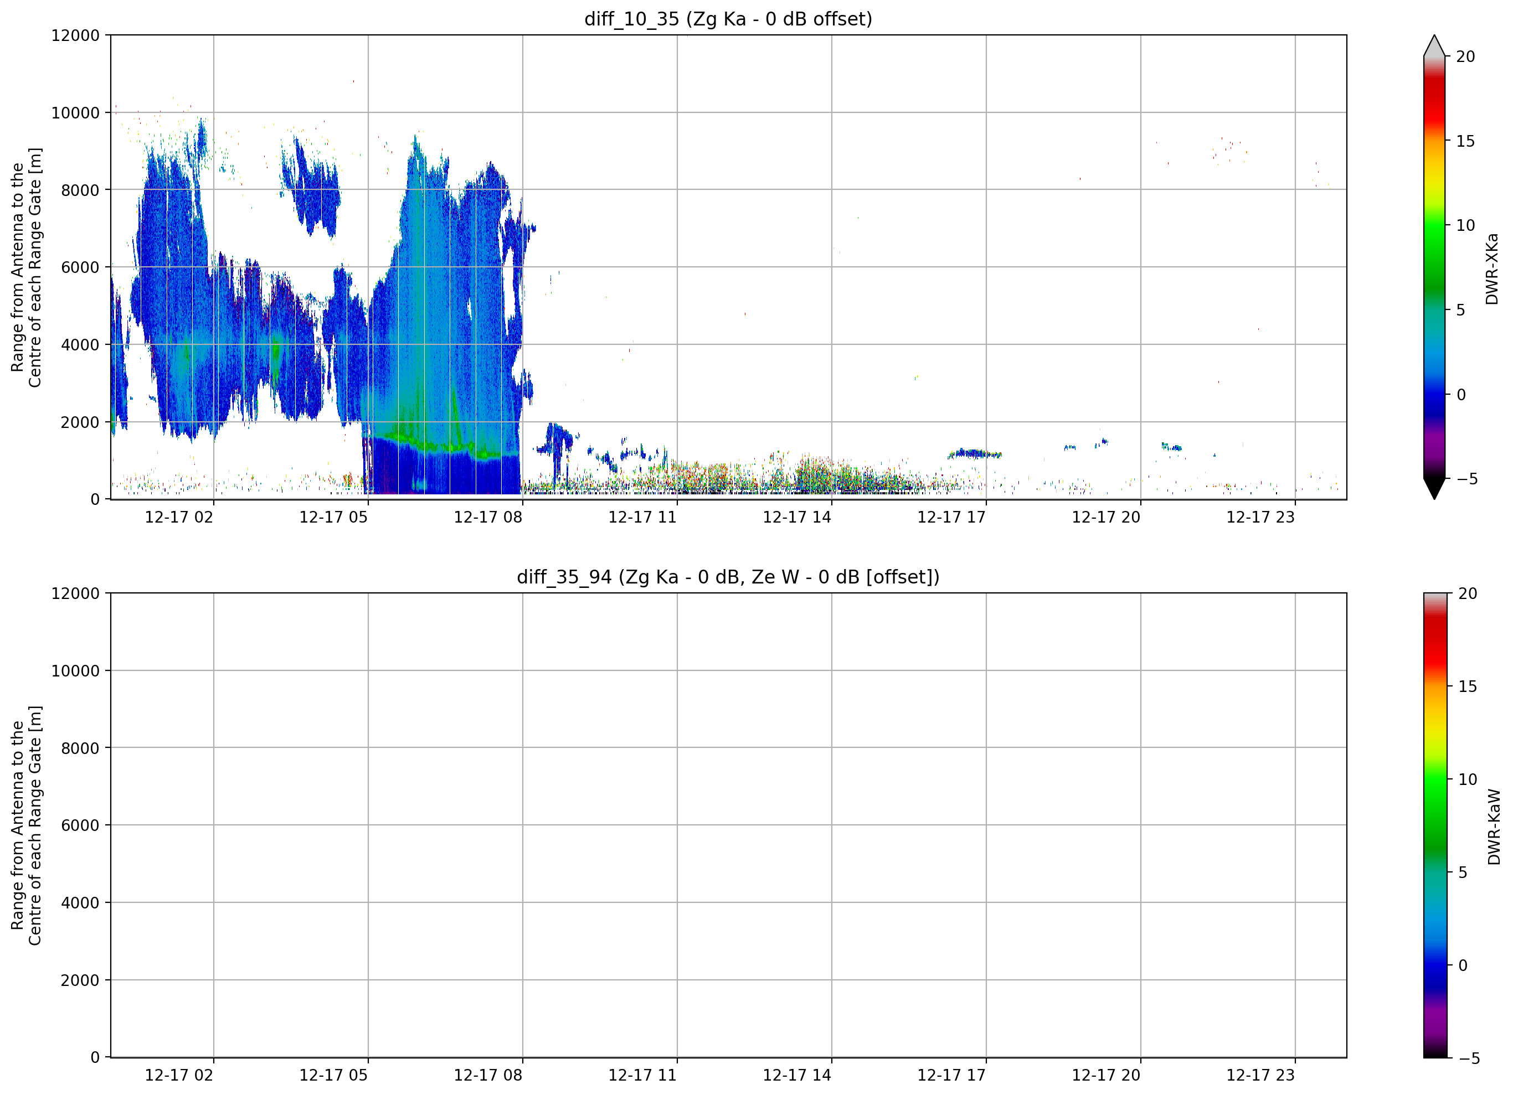This screenshot has width=1513, height=1095.
Task: Click the 12-17 23 tick label on bottom plot
Action: 1260,1075
